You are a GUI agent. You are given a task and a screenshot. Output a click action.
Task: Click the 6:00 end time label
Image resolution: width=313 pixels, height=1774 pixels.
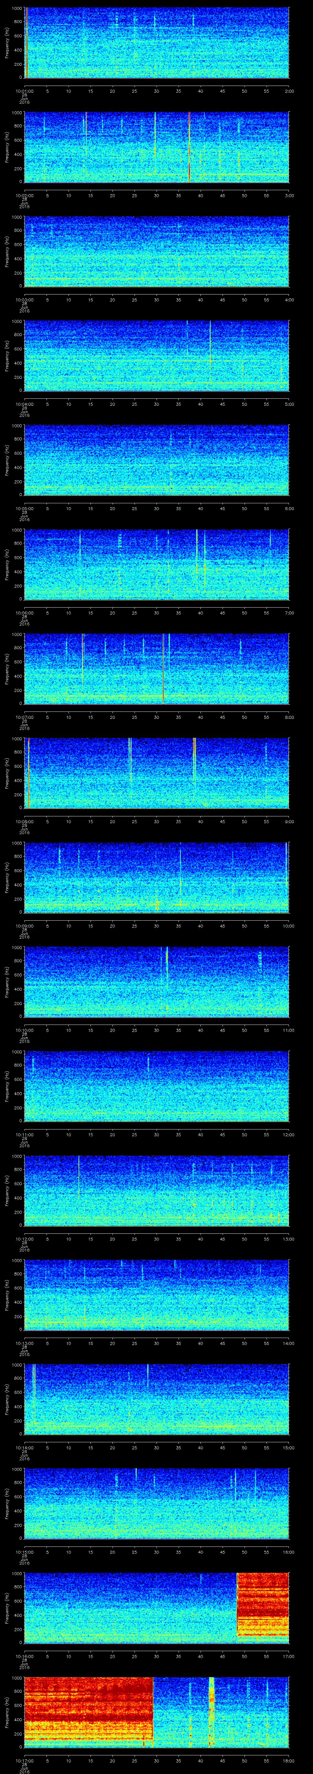point(289,508)
